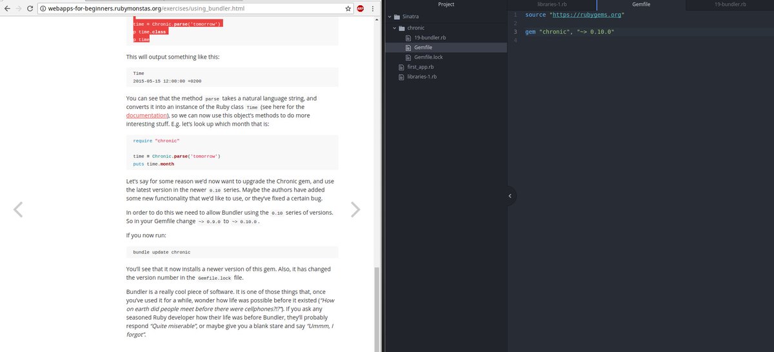Image resolution: width=774 pixels, height=352 pixels.
Task: Click the highlighted 'p time.class' line
Action: pos(150,32)
